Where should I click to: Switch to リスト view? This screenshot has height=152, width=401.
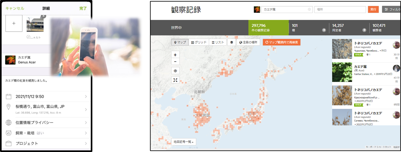click(218, 42)
